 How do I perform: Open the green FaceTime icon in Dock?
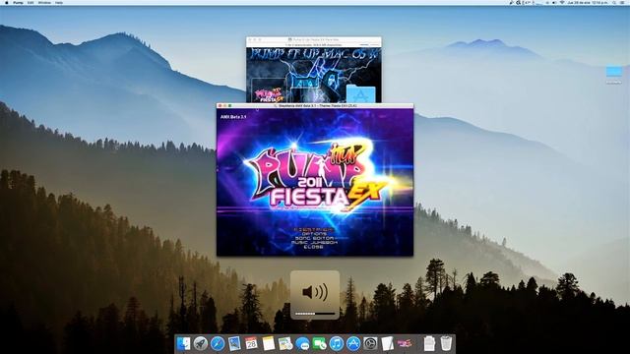click(319, 343)
